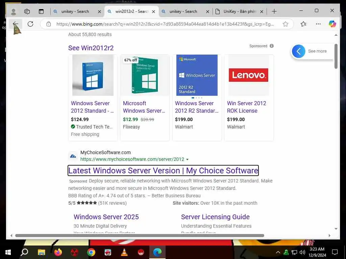Viewport: 346px width, 259px height.
Task: View site information lock icon
Action: pyautogui.click(x=49, y=24)
